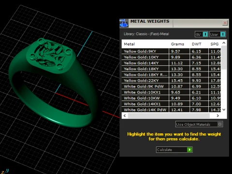Image resolution: width=232 pixels, height=174 pixels.
Task: Click the right arrow of horizontal scrollbar
Action: point(217,116)
